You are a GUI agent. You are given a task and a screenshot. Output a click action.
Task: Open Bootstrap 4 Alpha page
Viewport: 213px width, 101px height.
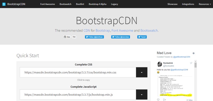[x=97, y=4]
